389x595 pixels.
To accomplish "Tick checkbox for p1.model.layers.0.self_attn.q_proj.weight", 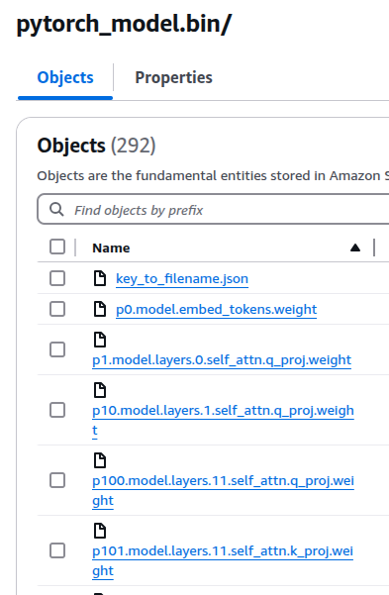I will (x=57, y=349).
